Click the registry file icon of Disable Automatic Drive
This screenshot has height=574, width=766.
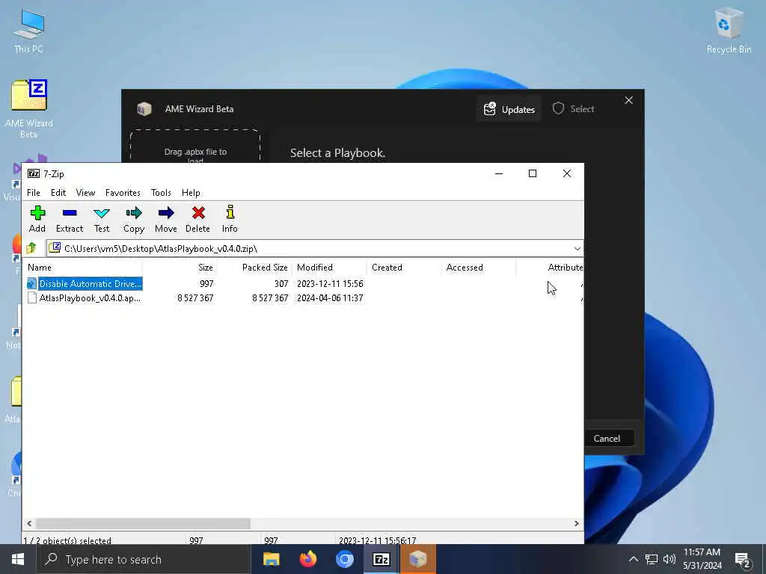point(31,283)
